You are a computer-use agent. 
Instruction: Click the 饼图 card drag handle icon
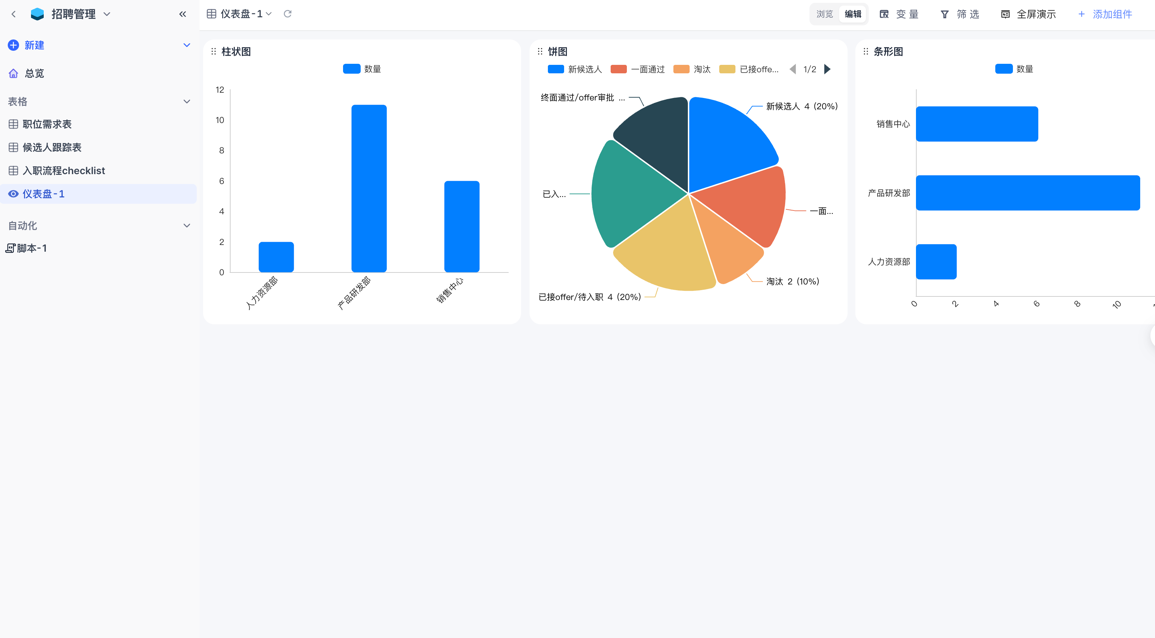[x=540, y=51]
